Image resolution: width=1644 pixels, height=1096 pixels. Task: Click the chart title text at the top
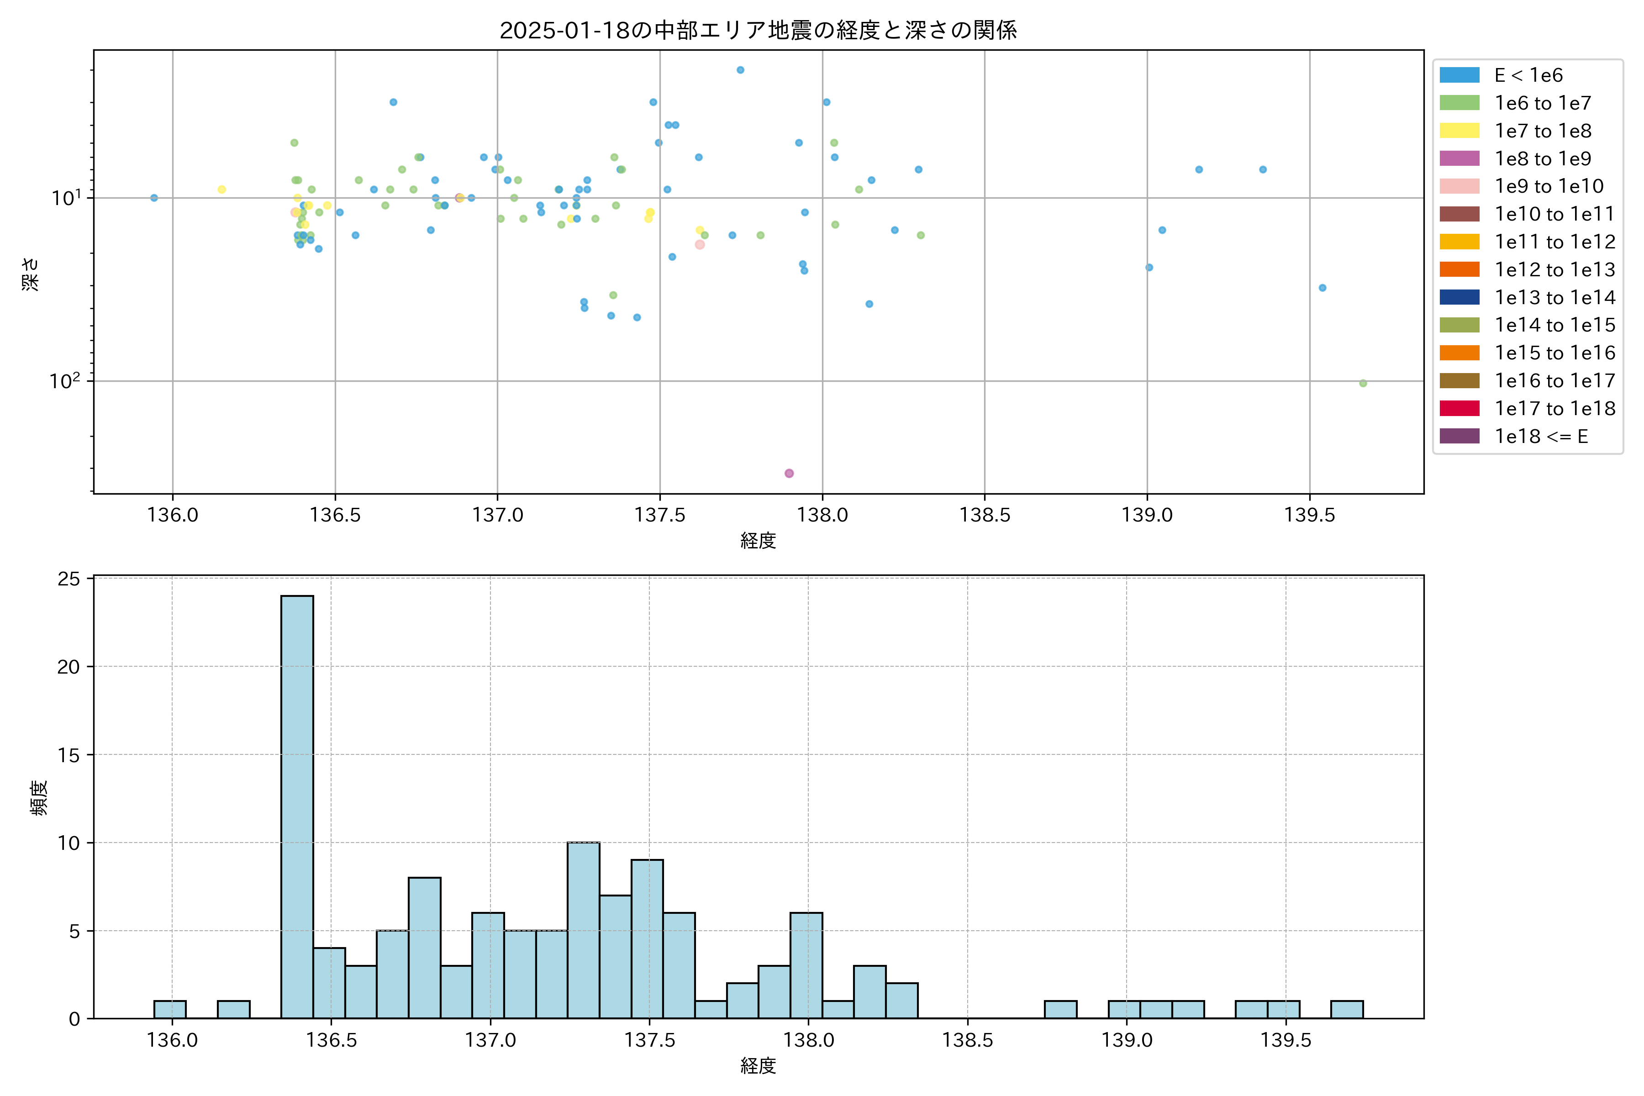click(x=758, y=30)
